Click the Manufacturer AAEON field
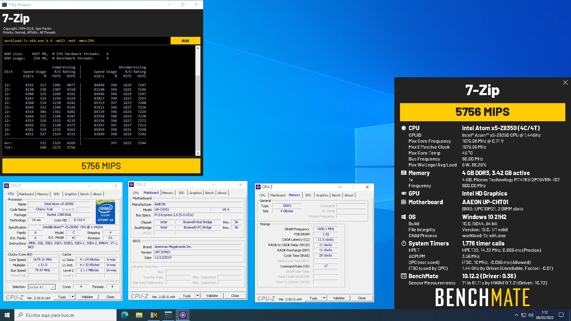 click(x=198, y=204)
